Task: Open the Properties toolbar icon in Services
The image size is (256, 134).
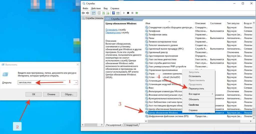Action: 99,13
